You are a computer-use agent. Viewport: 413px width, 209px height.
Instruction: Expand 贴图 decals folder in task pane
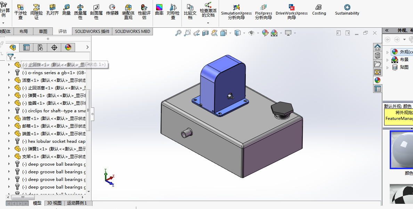pyautogui.click(x=388, y=67)
